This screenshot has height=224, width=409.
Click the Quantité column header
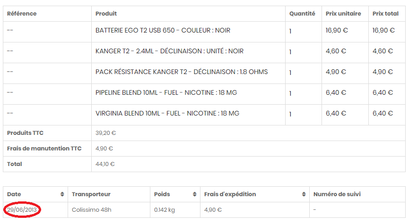tap(302, 14)
